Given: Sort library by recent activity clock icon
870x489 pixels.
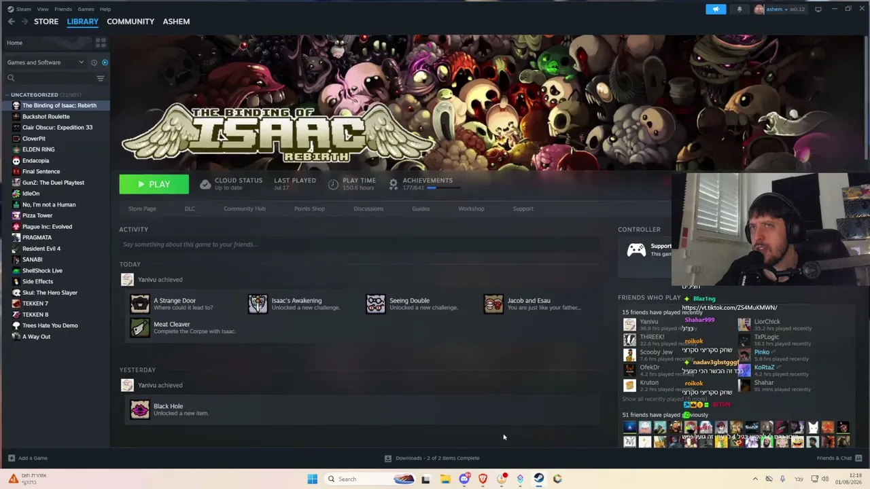Looking at the screenshot, I should tap(94, 62).
